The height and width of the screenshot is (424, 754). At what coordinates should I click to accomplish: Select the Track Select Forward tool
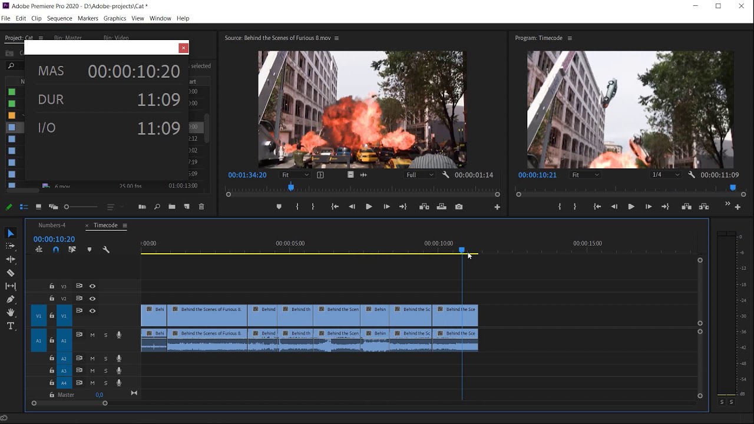tap(11, 246)
